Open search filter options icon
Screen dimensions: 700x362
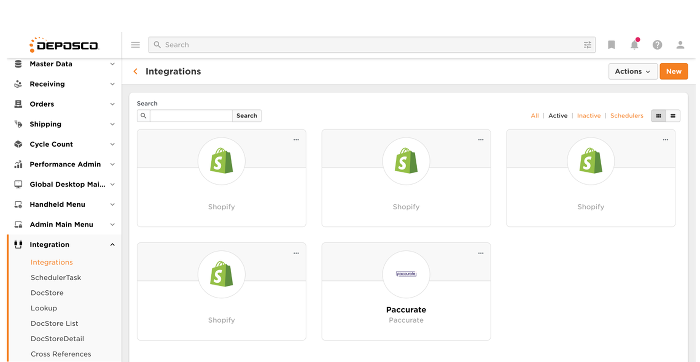pos(587,45)
